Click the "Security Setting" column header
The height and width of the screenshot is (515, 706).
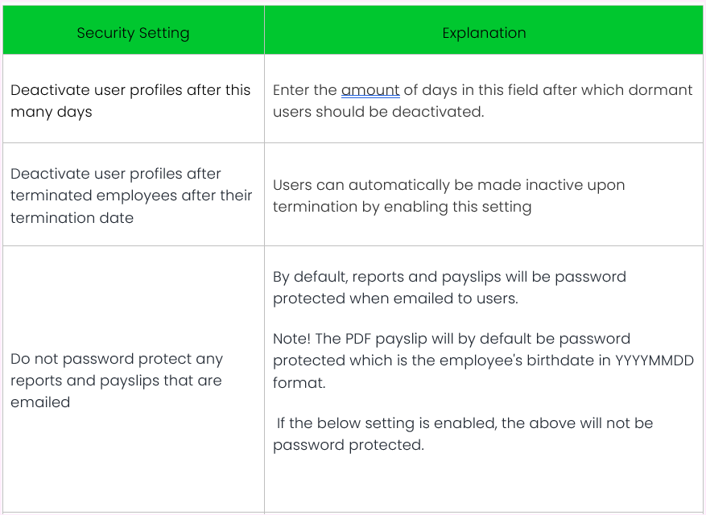133,33
